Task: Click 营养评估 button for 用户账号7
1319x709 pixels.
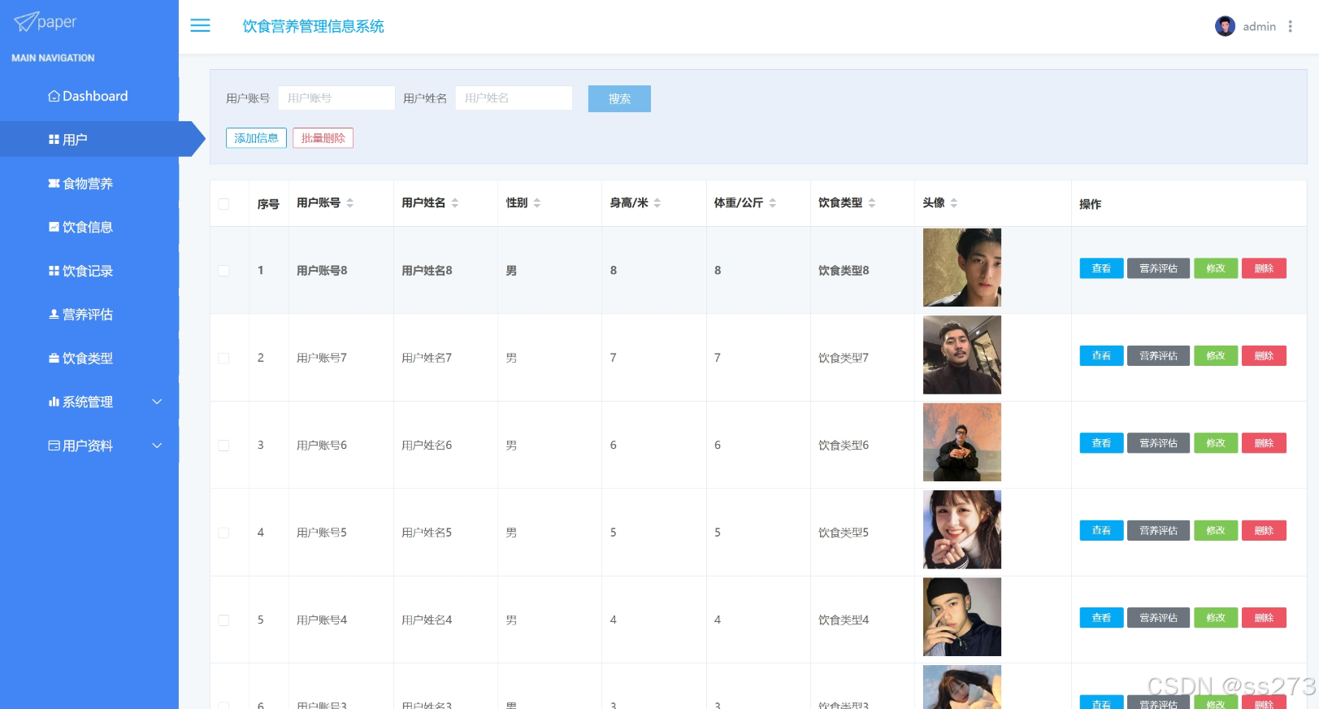Action: click(x=1158, y=355)
